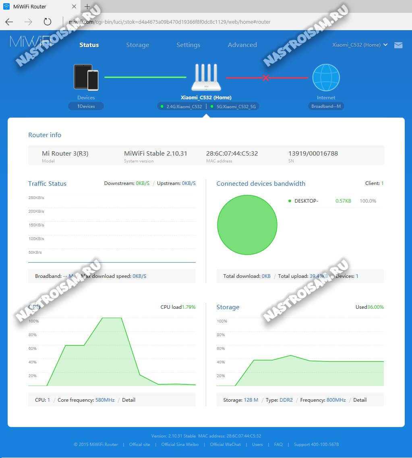412x458 pixels.
Task: Open the Status tab
Action: (x=89, y=45)
